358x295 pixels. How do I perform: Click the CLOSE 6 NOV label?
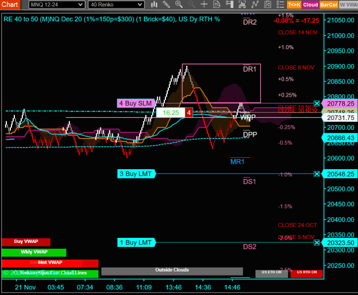click(296, 67)
